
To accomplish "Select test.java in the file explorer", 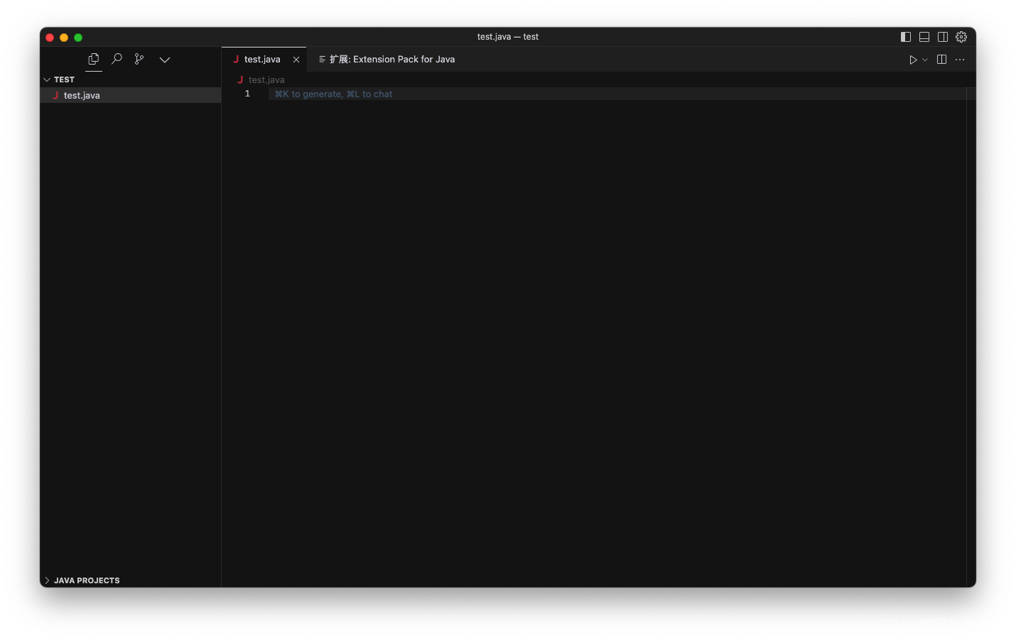I will click(131, 95).
